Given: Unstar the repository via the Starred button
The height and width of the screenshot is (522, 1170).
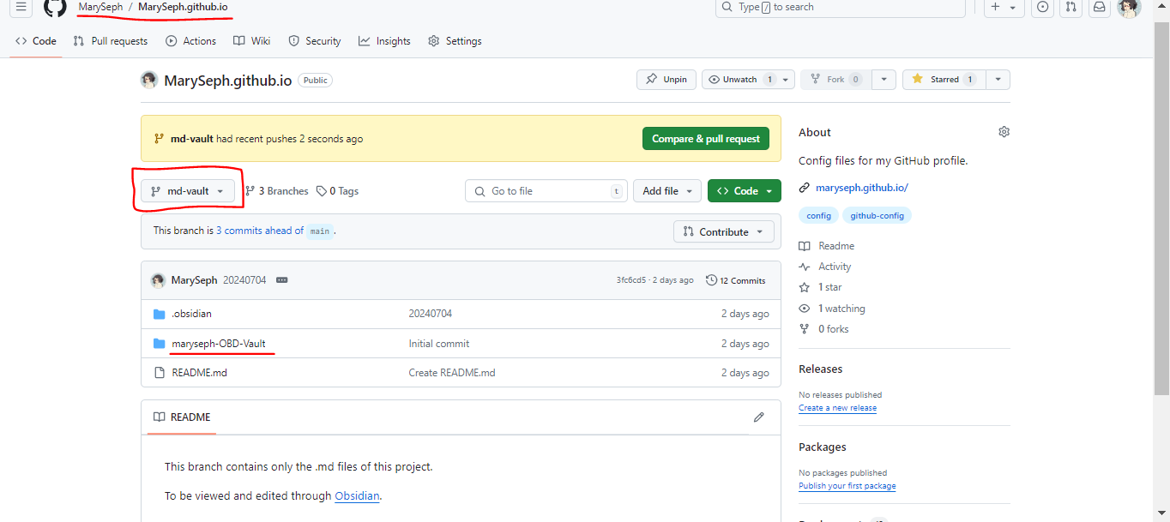Looking at the screenshot, I should [x=943, y=79].
